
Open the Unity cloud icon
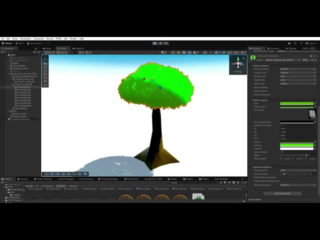(x=289, y=43)
